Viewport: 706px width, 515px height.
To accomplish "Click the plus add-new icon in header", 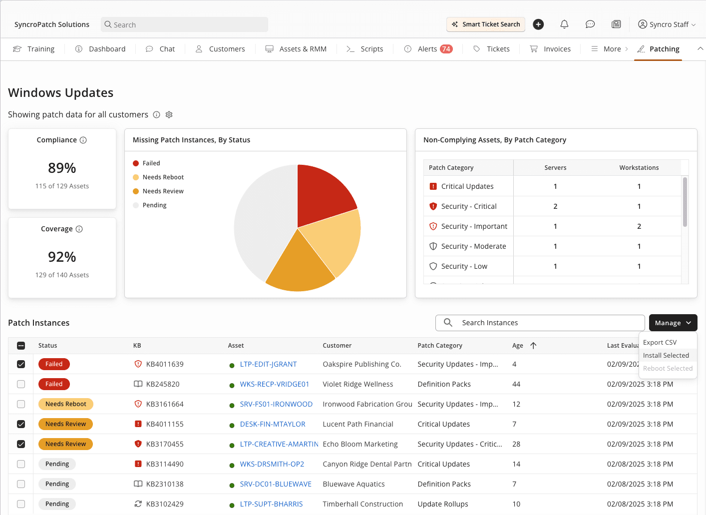I will tap(538, 24).
